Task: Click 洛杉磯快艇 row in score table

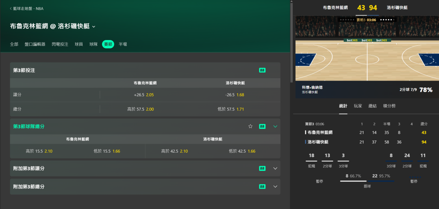Action: (x=366, y=142)
